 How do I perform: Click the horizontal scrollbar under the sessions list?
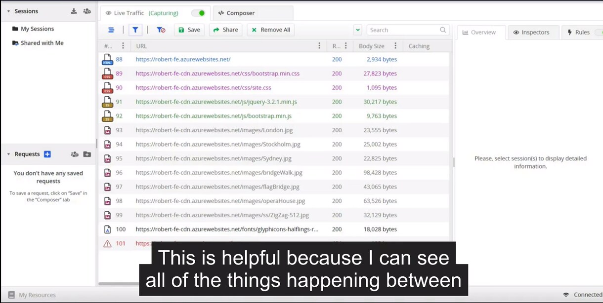[119, 284]
